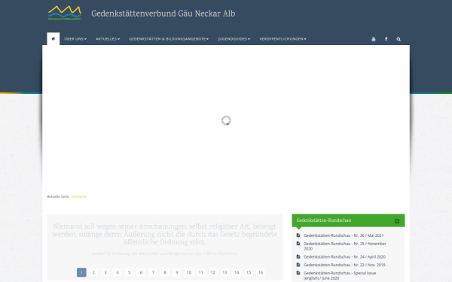The height and width of the screenshot is (282, 452).
Task: Select quote page 15
Action: [x=249, y=272]
